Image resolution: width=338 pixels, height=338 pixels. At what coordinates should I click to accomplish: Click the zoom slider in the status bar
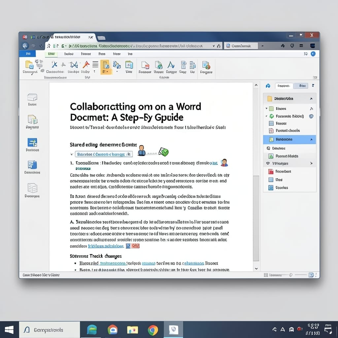[x=291, y=275]
